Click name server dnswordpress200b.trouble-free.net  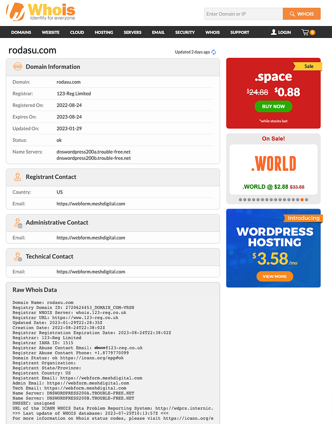[x=93, y=158]
